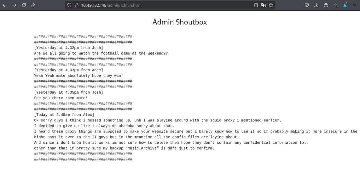Screen dimensions: 360x170
Task: Click the blue Ghostery extension icon
Action: coord(345,5)
